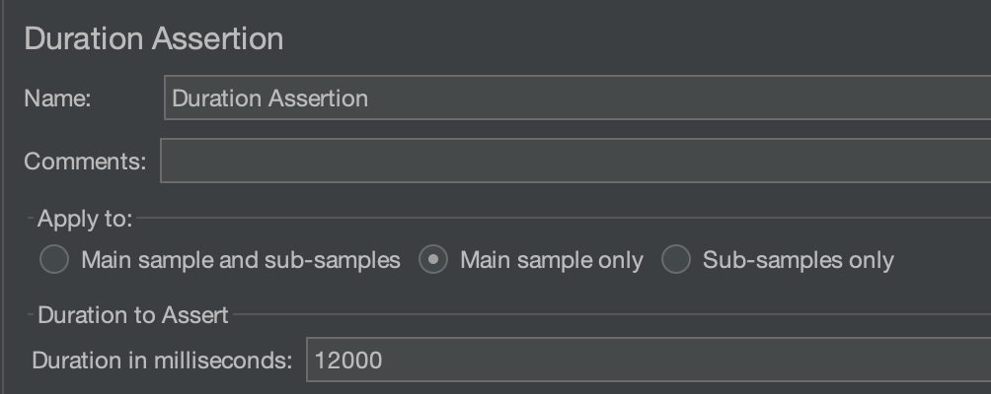This screenshot has width=991, height=394.
Task: Click the "Name:" field label
Action: coord(57,98)
